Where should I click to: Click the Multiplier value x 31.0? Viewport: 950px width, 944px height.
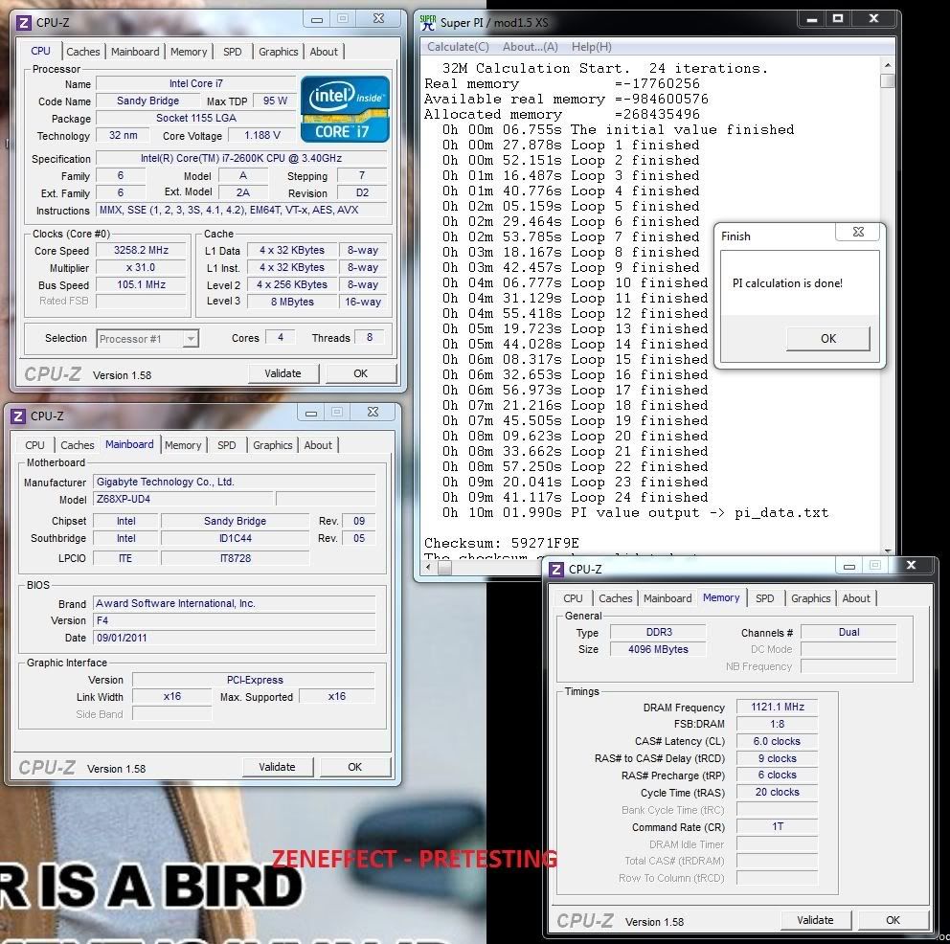pyautogui.click(x=141, y=268)
